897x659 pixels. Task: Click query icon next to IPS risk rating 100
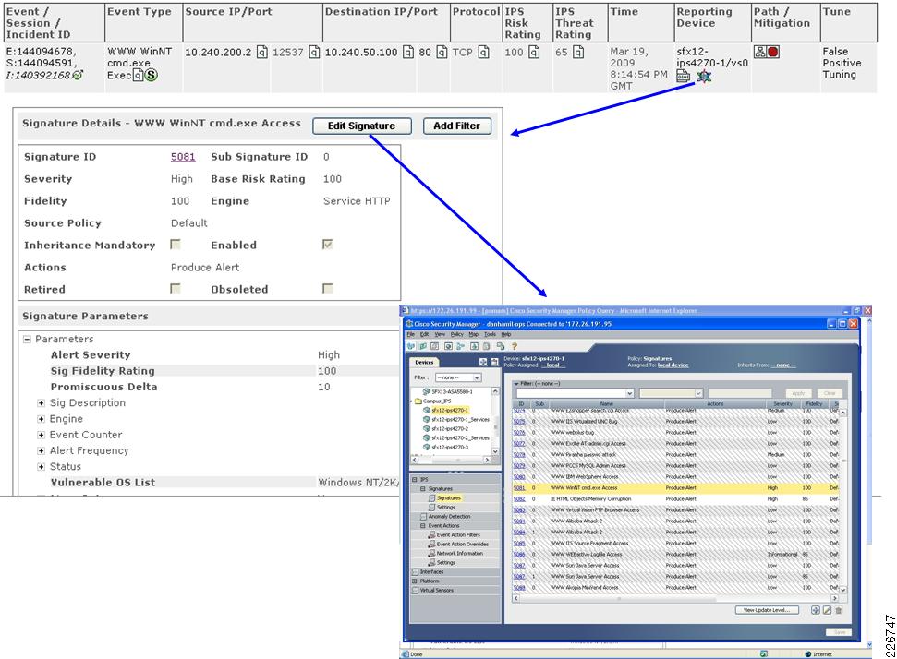(x=534, y=52)
